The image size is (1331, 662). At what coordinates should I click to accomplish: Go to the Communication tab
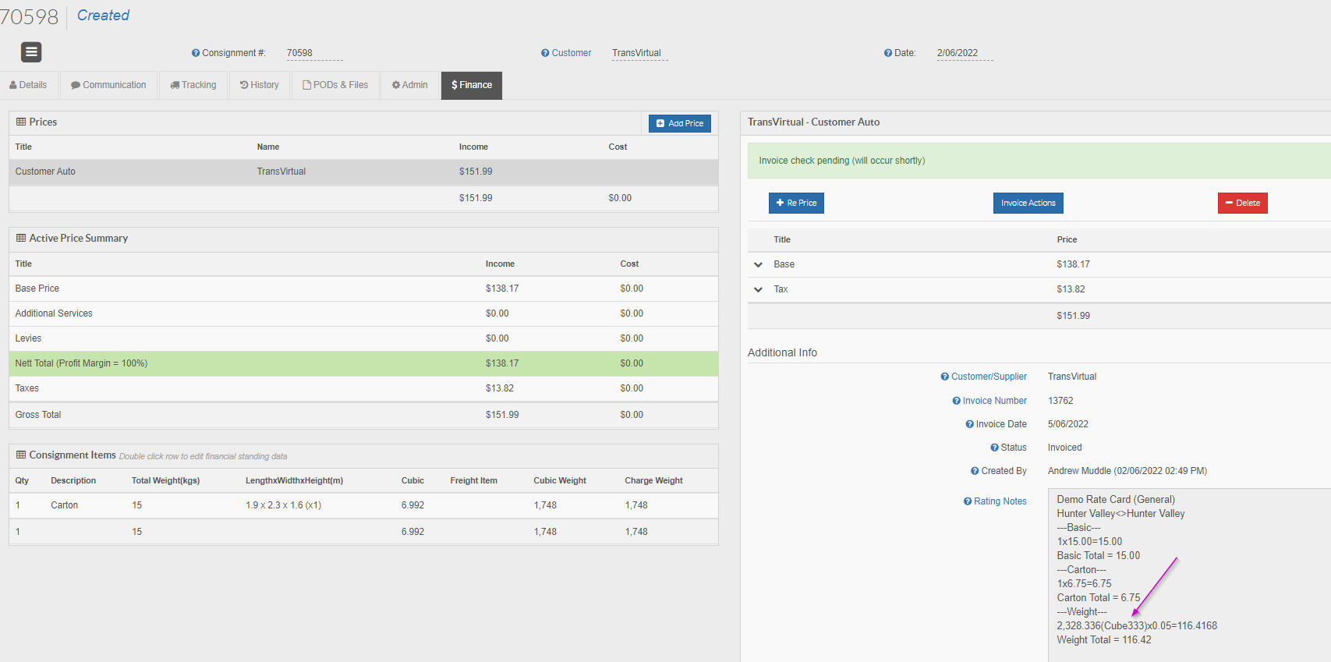pos(108,85)
